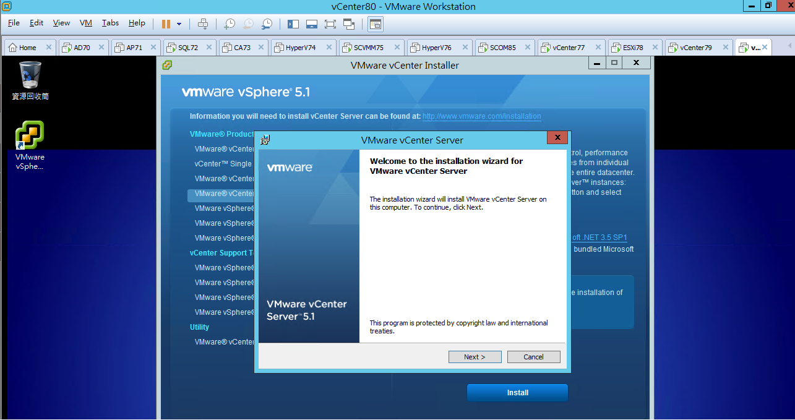
Task: Switch to the AP71 tab
Action: coord(134,48)
